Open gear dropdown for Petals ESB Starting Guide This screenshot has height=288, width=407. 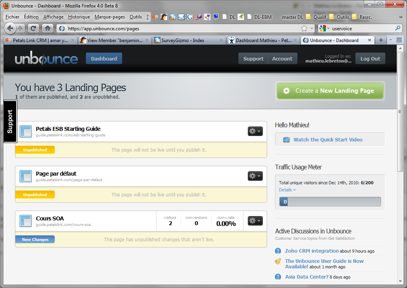(x=255, y=131)
